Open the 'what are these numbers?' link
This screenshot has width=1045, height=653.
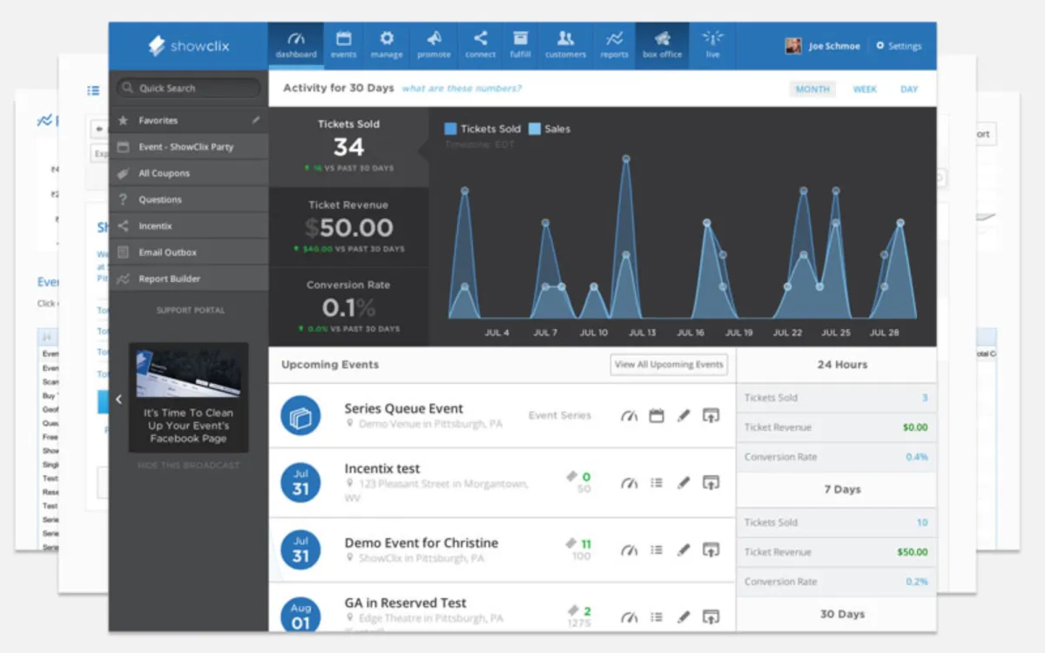coord(462,89)
